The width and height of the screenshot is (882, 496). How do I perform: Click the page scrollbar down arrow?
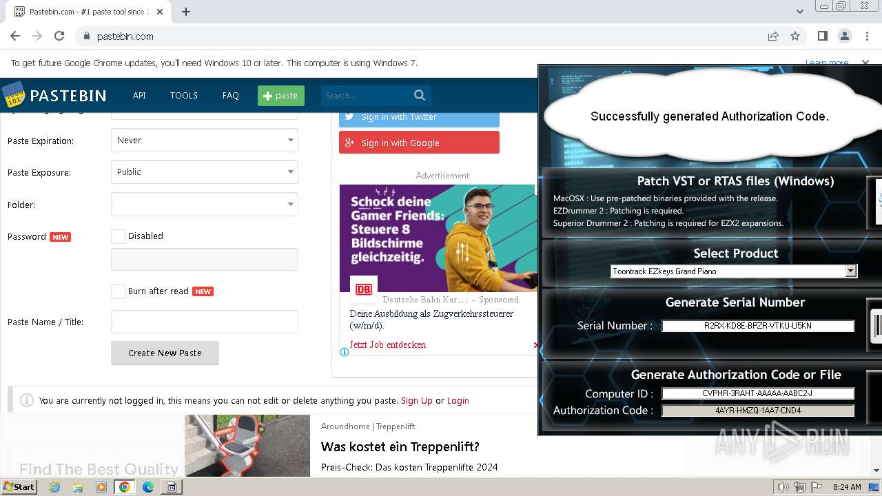(876, 471)
